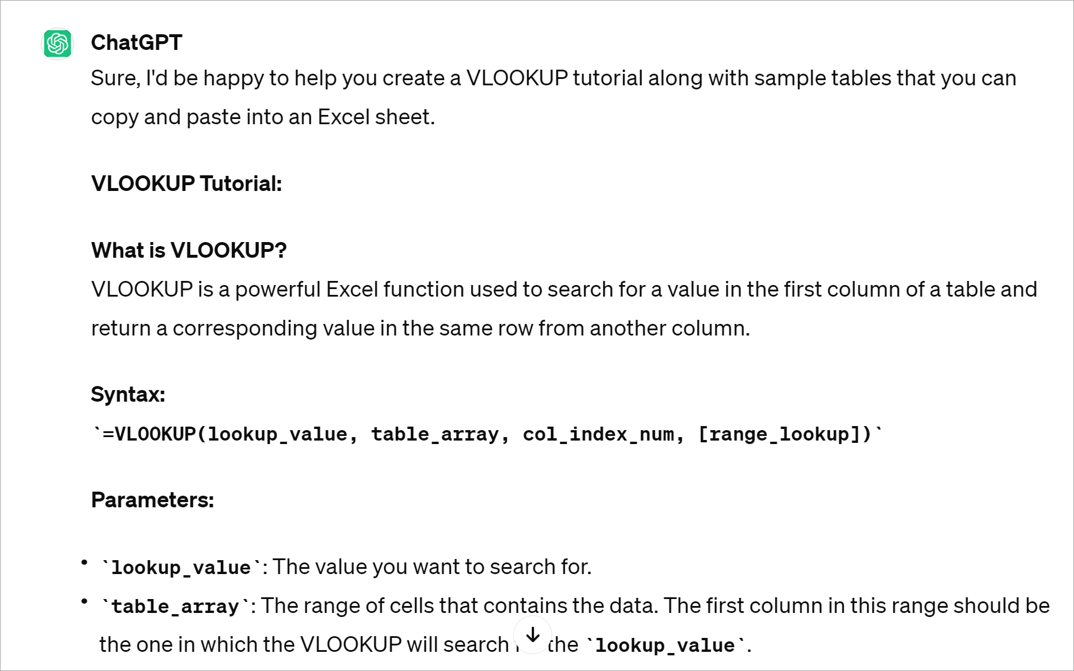
Task: Click the Syntax heading
Action: pyautogui.click(x=128, y=394)
